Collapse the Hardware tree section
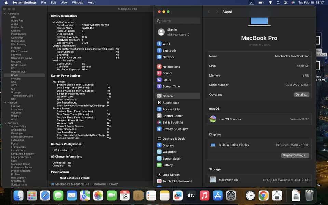This screenshot has height=205, width=328. coord(5,14)
